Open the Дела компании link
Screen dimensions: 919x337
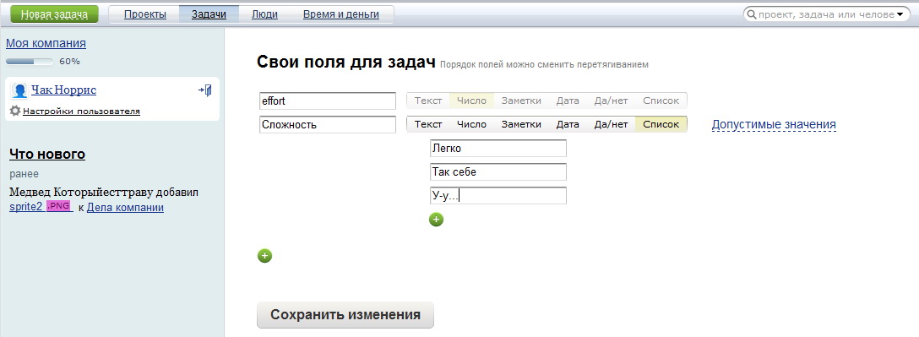tap(125, 208)
